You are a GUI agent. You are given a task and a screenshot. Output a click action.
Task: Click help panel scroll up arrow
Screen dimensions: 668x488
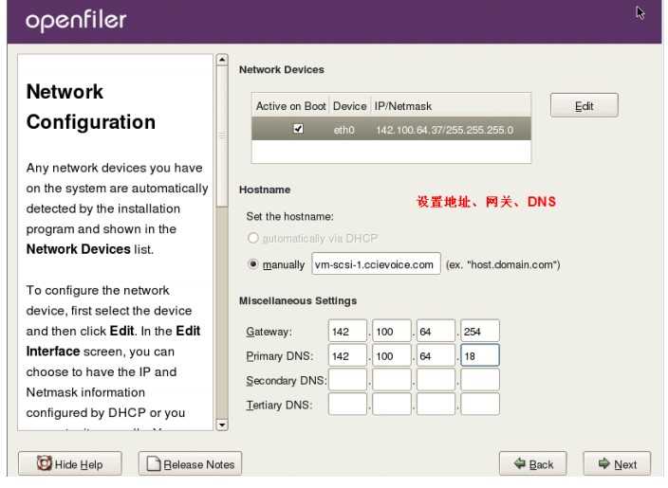tap(222, 60)
